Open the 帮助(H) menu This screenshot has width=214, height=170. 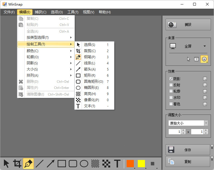click(105, 12)
